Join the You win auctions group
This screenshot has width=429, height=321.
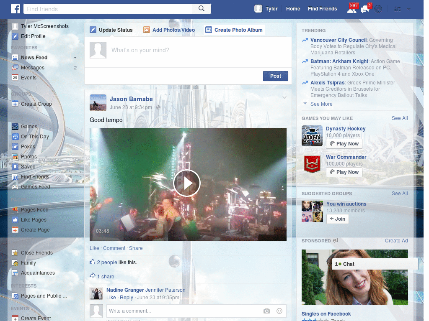[x=337, y=219]
